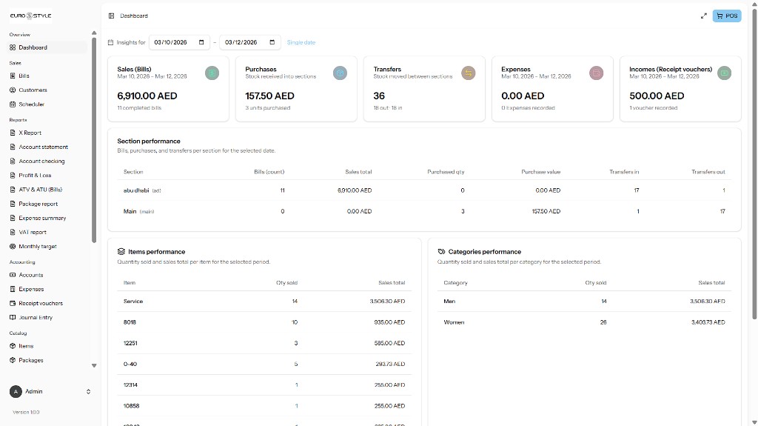The image size is (758, 426).
Task: Click the Single date link
Action: click(301, 43)
